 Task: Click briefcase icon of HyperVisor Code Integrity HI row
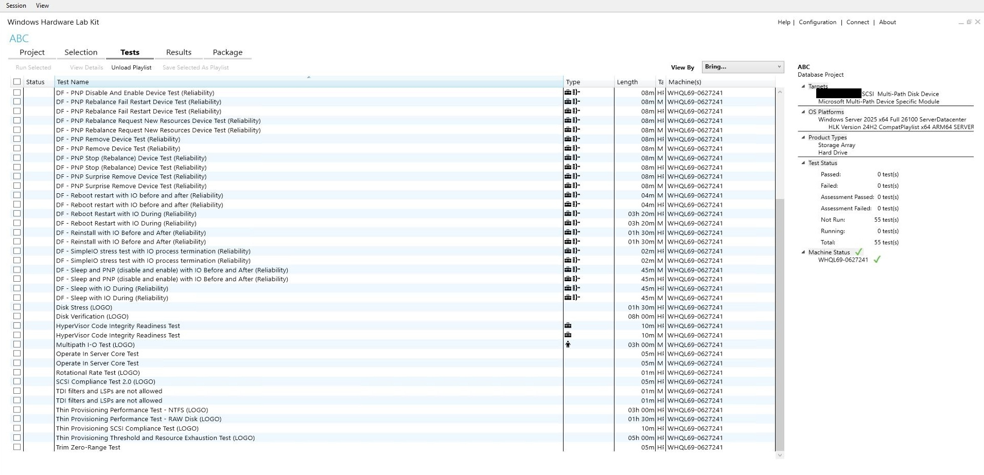[x=568, y=325]
